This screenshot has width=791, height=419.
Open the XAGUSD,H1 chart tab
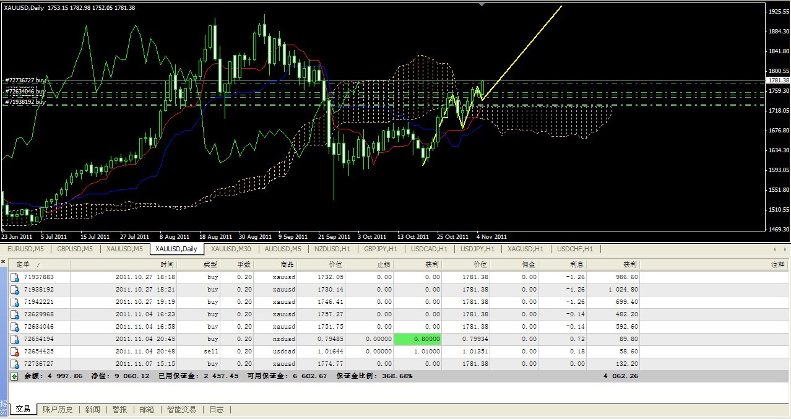525,249
